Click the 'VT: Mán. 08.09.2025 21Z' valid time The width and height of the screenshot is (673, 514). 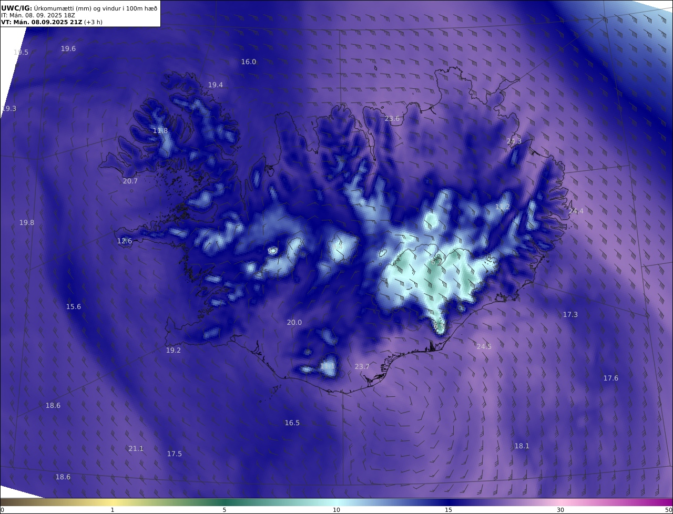tap(42, 23)
